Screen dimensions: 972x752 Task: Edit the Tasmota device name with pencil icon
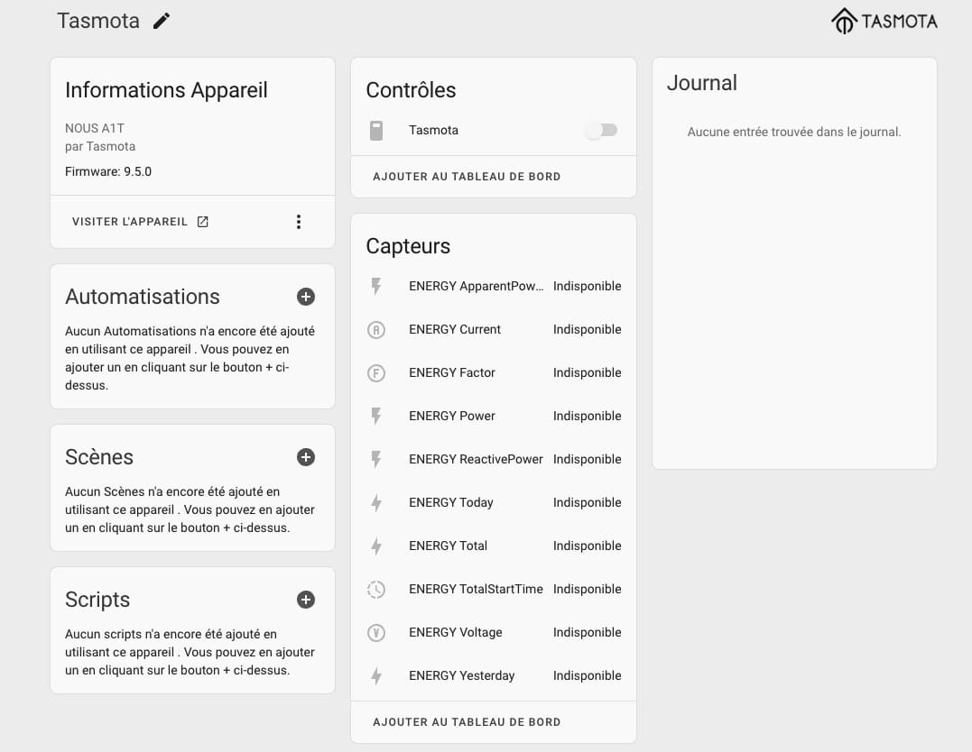tap(162, 21)
